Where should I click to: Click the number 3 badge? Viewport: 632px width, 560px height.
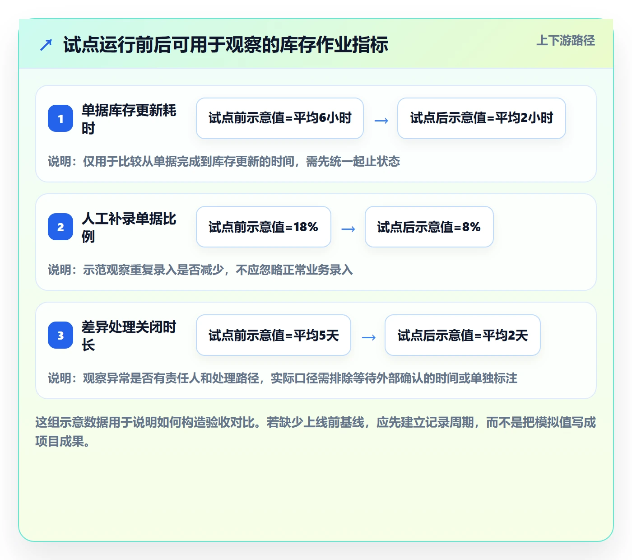pos(60,335)
